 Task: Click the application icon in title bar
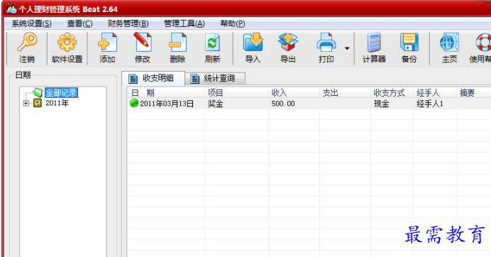[x=11, y=9]
